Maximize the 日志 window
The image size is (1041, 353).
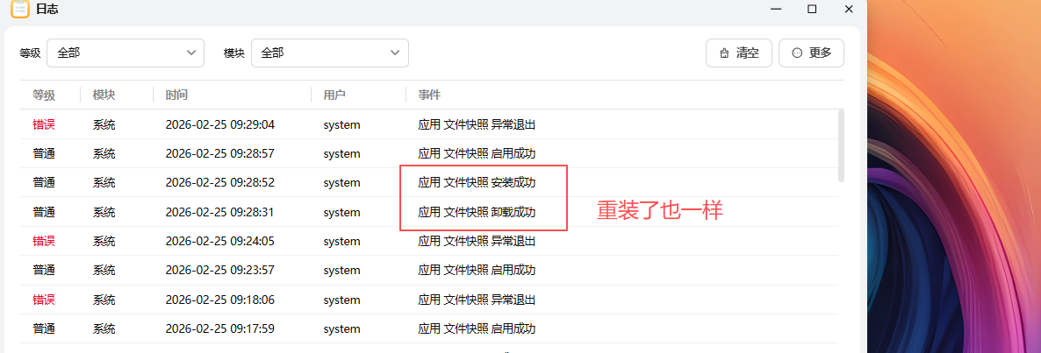(812, 9)
